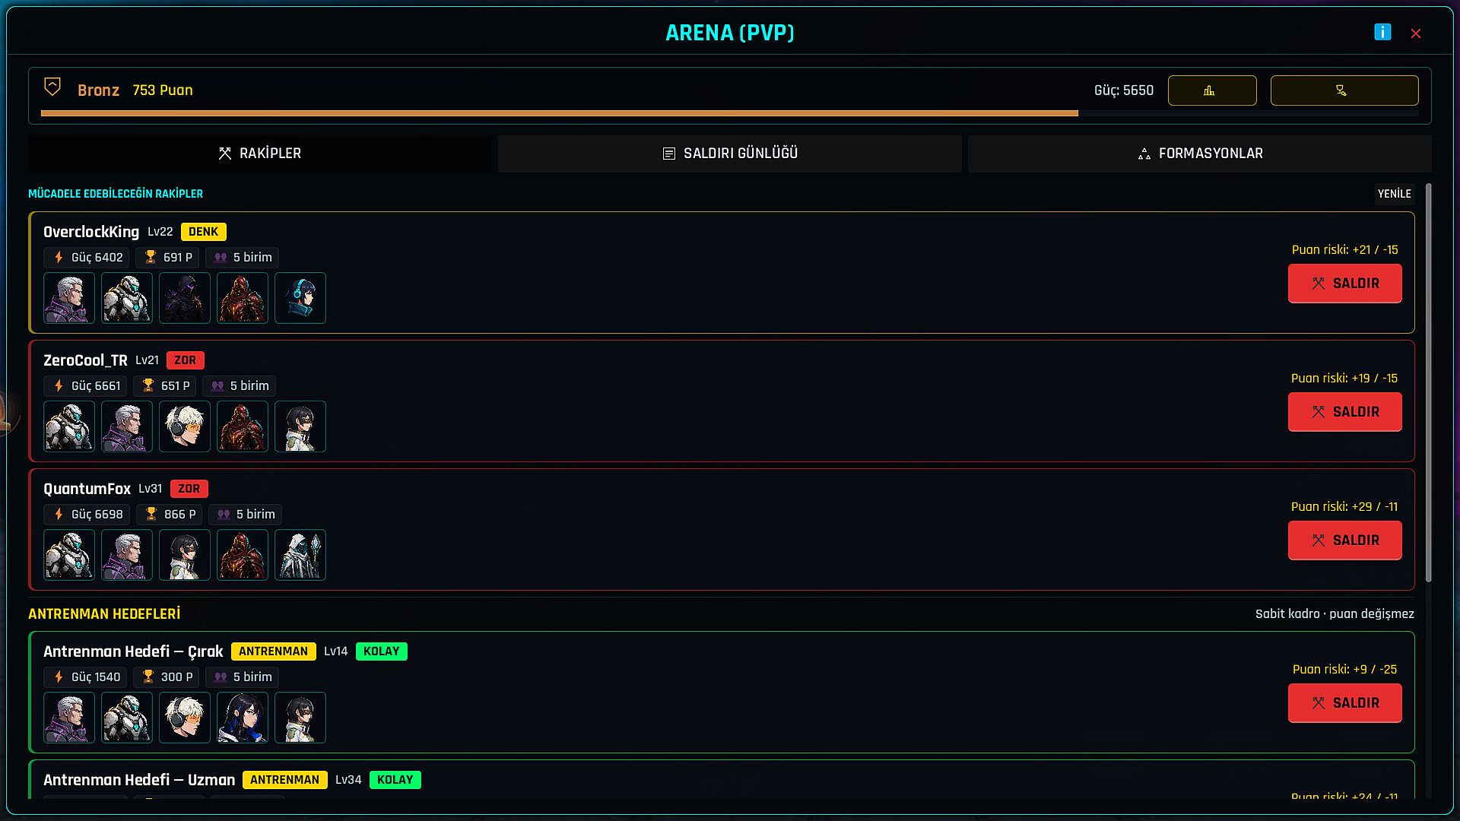
Task: Select ZeroCool_TR's white-haired headset unit portrait
Action: pyautogui.click(x=185, y=426)
